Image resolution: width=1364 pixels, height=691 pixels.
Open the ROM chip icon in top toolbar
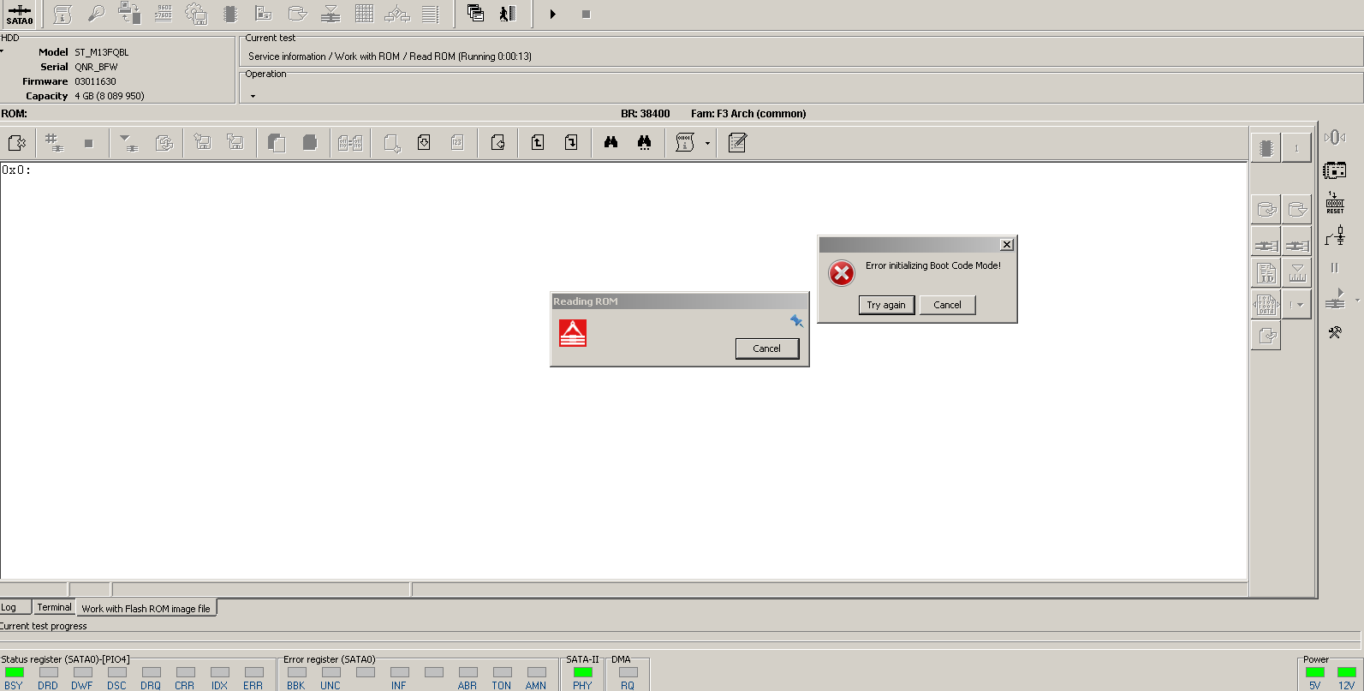[x=229, y=14]
